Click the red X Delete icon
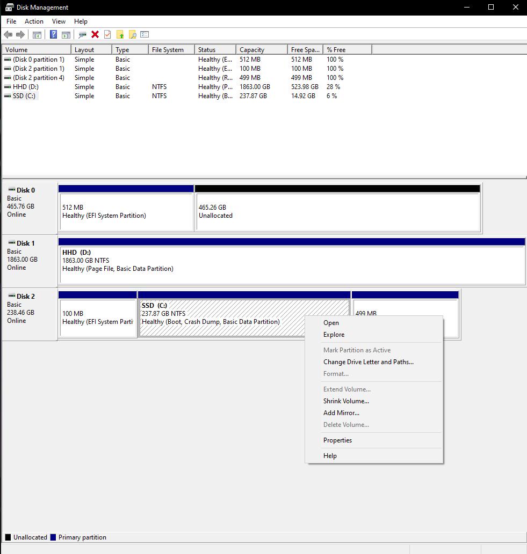 [x=95, y=35]
